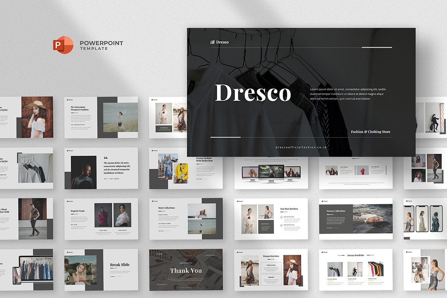Screen dimensions: 447x298
Task: Toggle the checkmark beside Best Service Two
Action: point(281,225)
